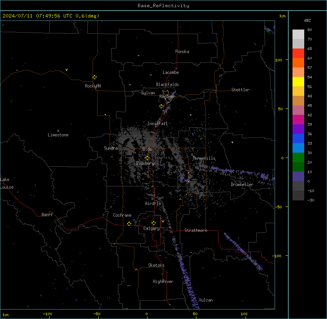Click the lightest gray 70–80 dBZ legend swatch
Screen dimensions: 327x319
click(x=298, y=34)
